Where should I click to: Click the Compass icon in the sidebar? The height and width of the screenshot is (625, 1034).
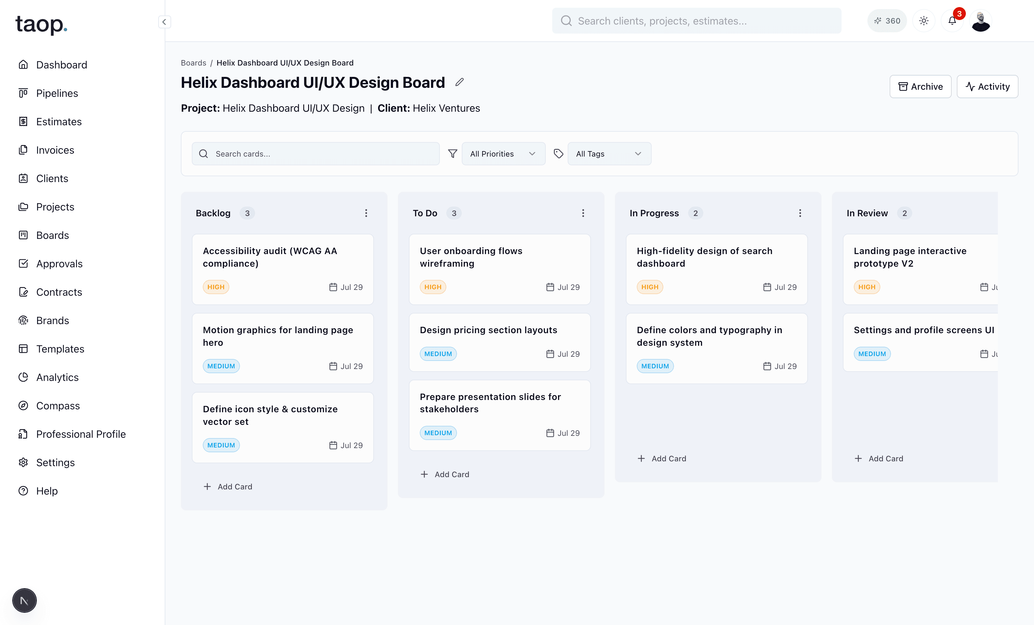coord(23,405)
